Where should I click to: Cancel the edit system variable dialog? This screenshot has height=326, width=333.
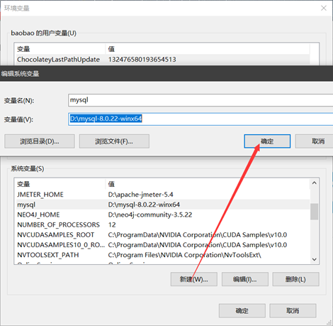point(315,141)
